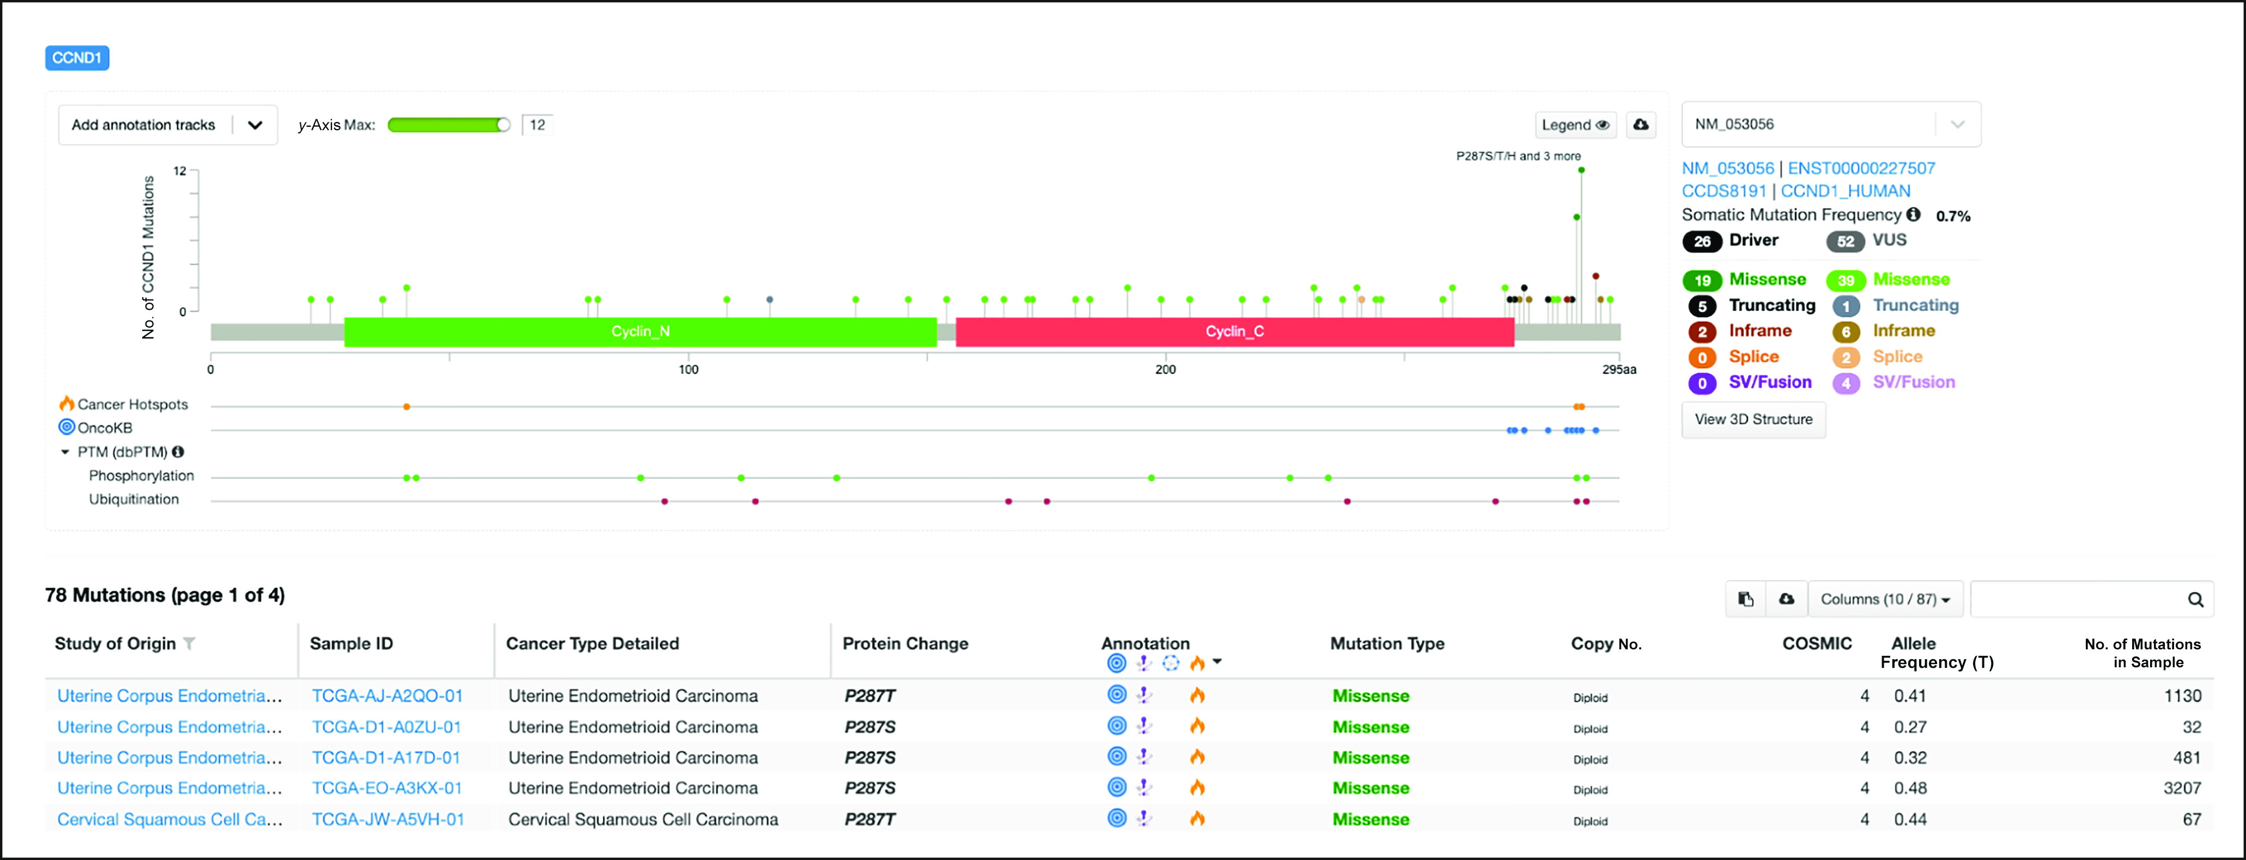Image resolution: width=2246 pixels, height=860 pixels.
Task: Toggle driver Inframe badge showing 2
Action: (x=1702, y=331)
